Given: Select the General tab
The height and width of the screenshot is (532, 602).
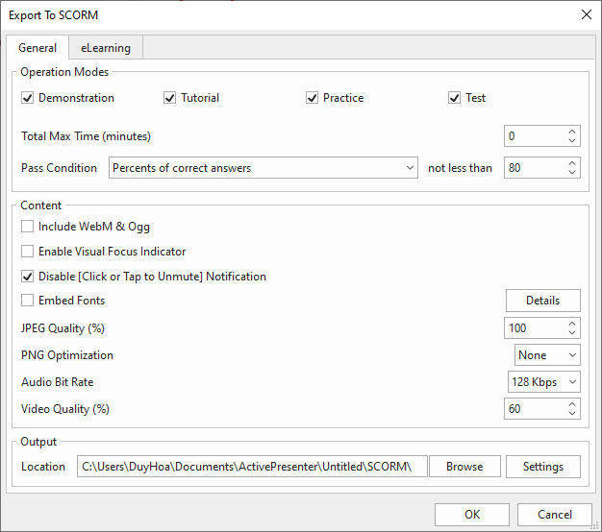Looking at the screenshot, I should (x=38, y=47).
